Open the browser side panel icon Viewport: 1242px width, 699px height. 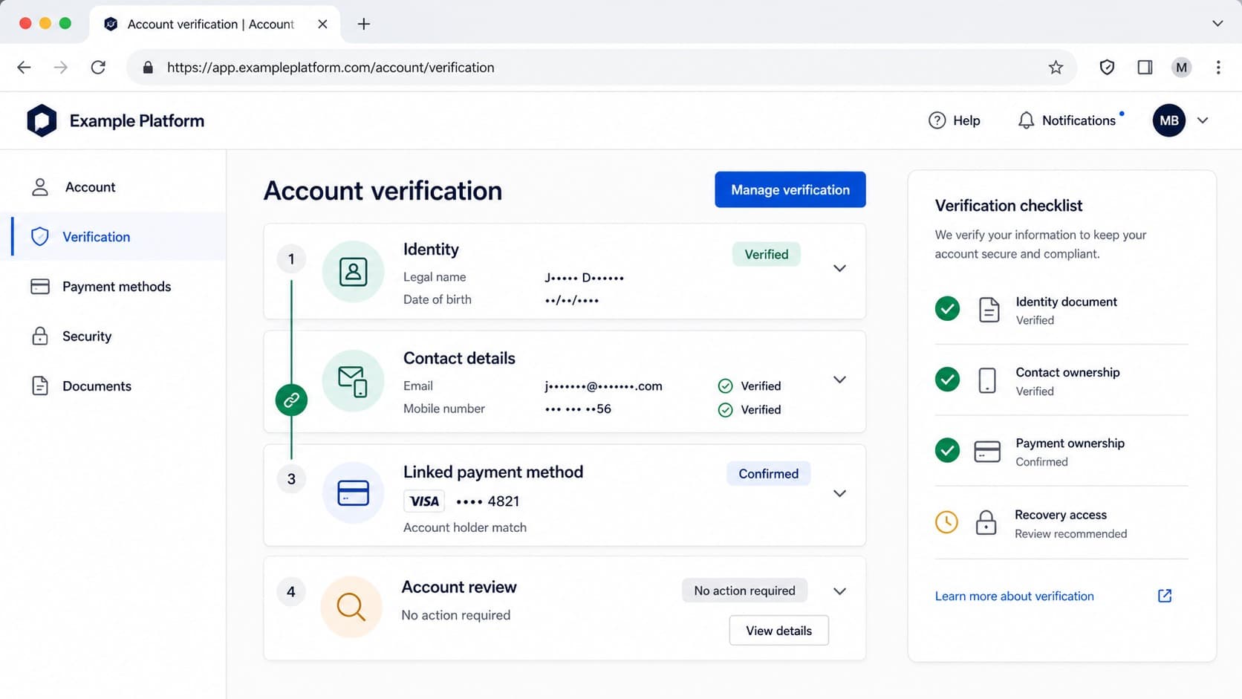(1145, 68)
